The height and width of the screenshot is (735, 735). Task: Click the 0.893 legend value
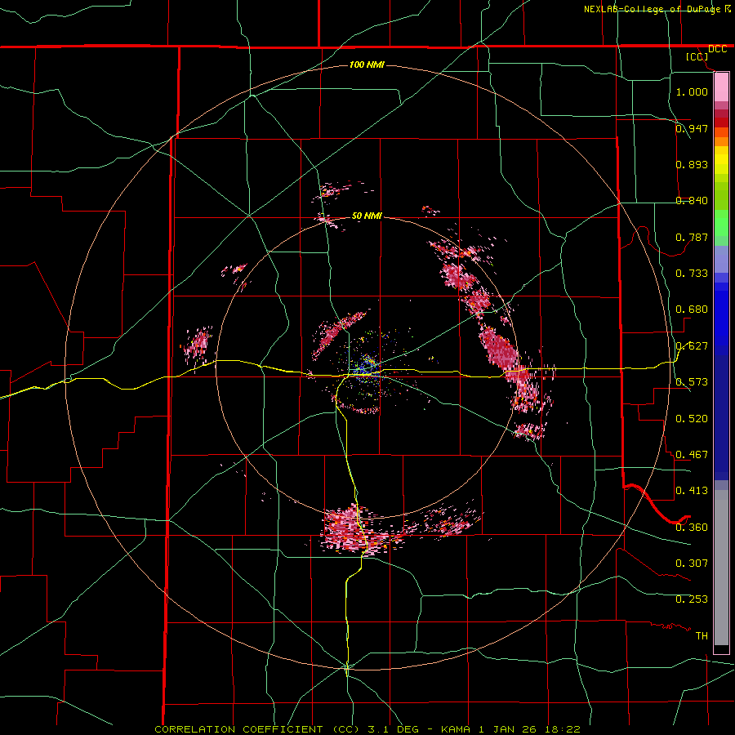692,164
